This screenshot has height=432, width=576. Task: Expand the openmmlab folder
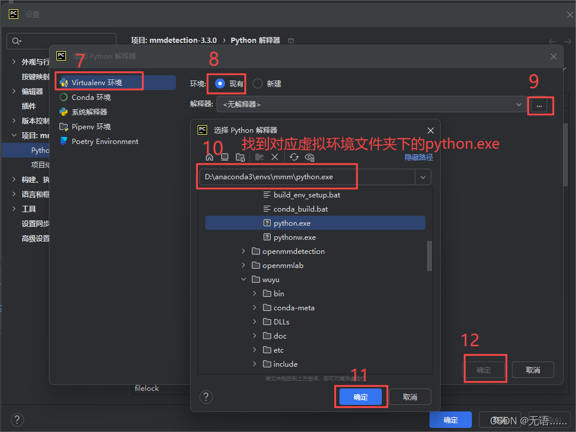click(x=243, y=265)
